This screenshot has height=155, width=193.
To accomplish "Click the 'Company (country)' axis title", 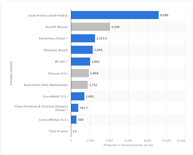I will (x=11, y=73).
